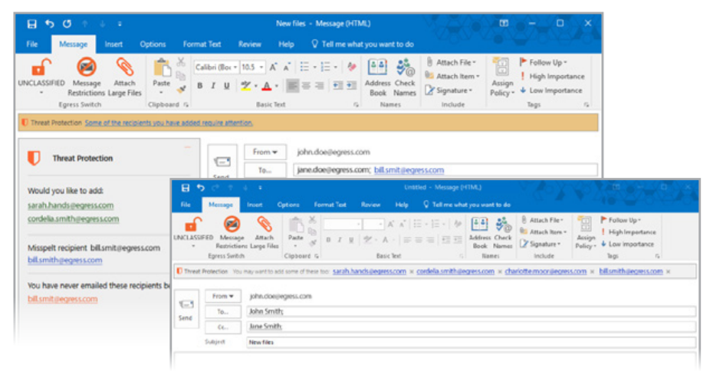Open Address Book in New files window
Viewport: 713px width, 371px height.
point(377,77)
